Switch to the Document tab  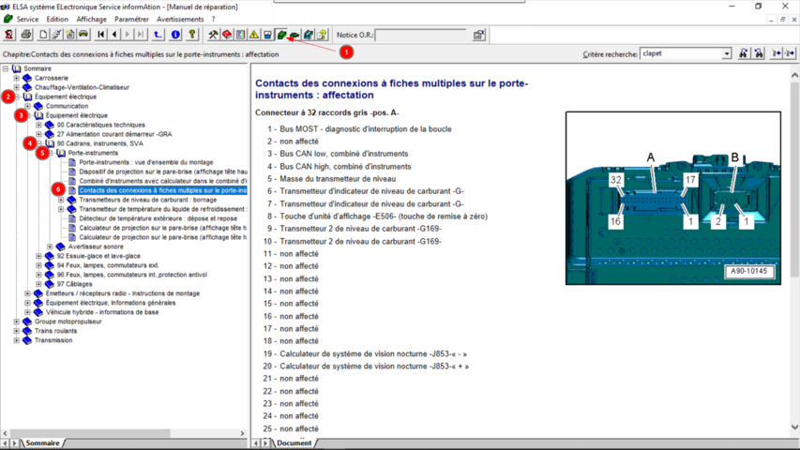[294, 443]
